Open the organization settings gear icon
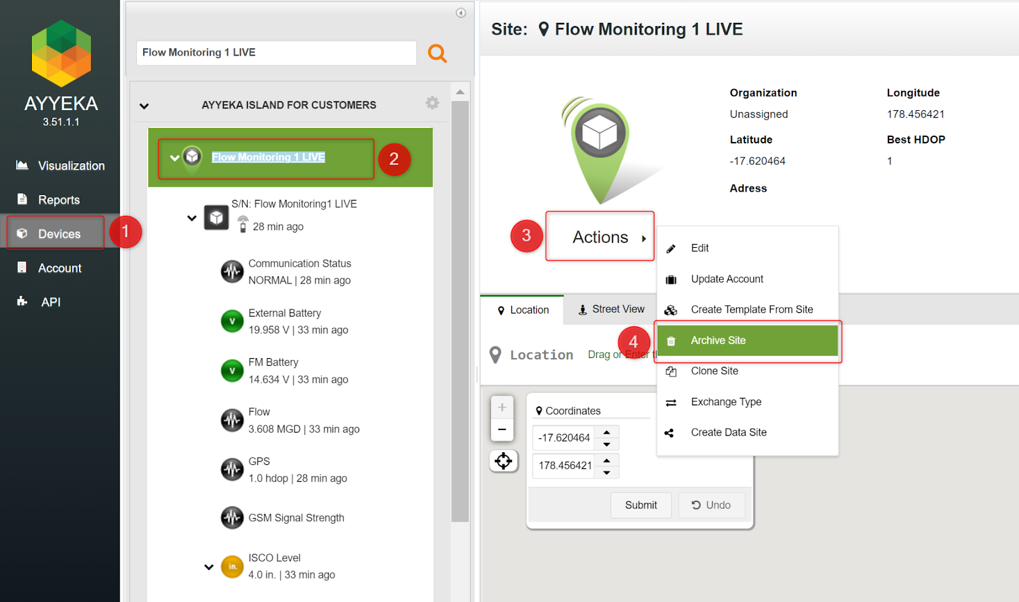This screenshot has width=1019, height=602. coord(432,103)
